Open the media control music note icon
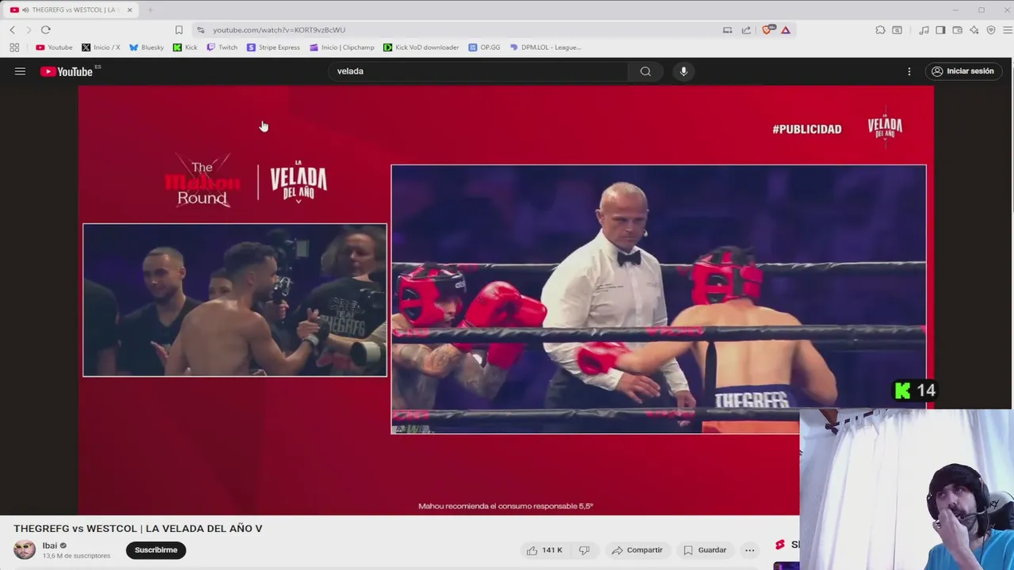The width and height of the screenshot is (1014, 570). [x=924, y=30]
